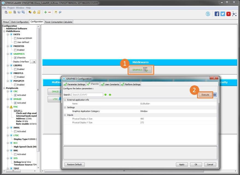Open the Facebook link icon

[217, 14]
